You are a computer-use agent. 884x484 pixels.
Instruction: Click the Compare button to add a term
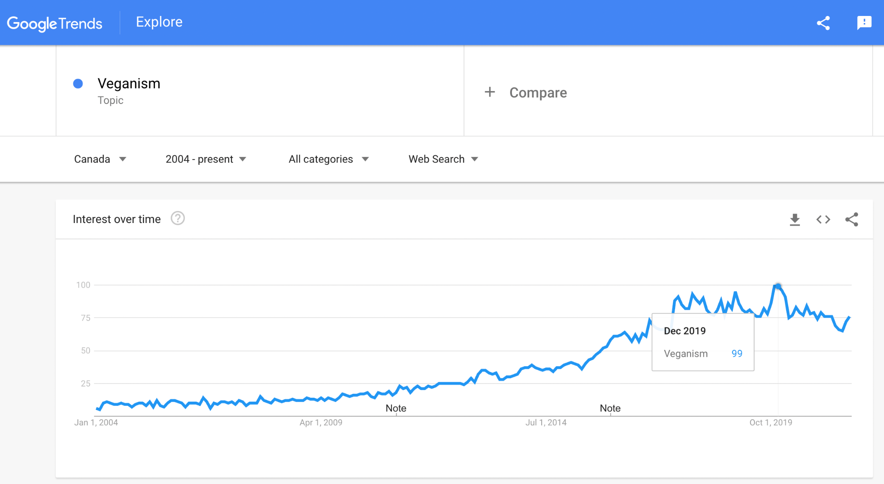(x=538, y=92)
